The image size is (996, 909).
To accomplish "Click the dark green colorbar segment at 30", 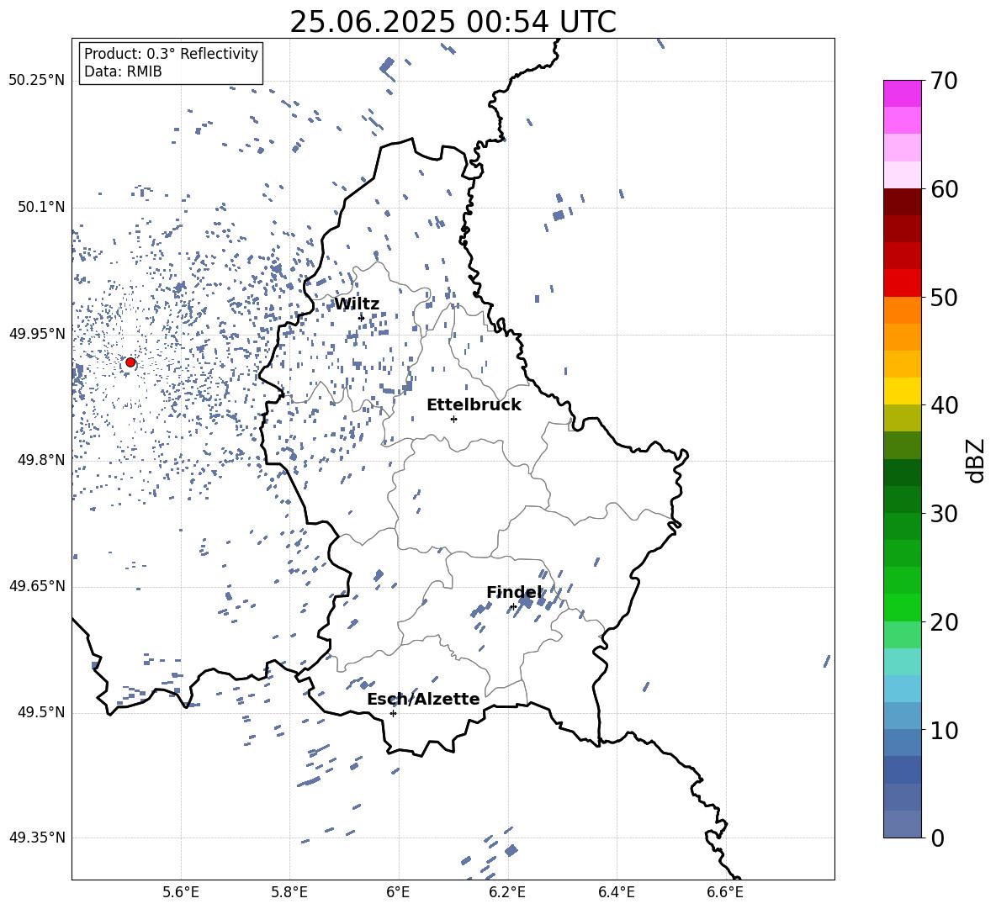I will tap(902, 499).
